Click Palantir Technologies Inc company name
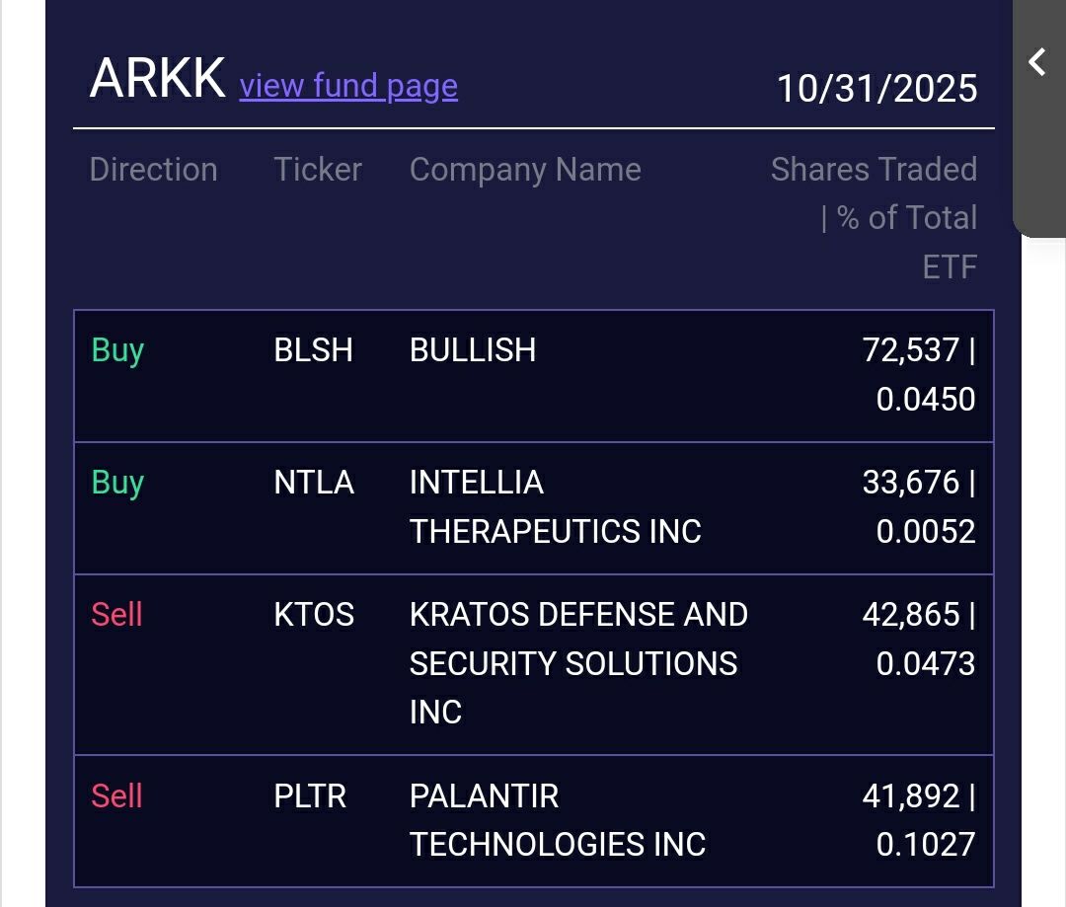The width and height of the screenshot is (1066, 907). [x=558, y=820]
